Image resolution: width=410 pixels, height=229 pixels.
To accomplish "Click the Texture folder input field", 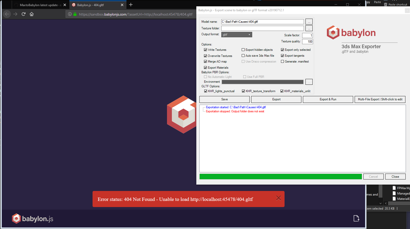I will point(262,28).
